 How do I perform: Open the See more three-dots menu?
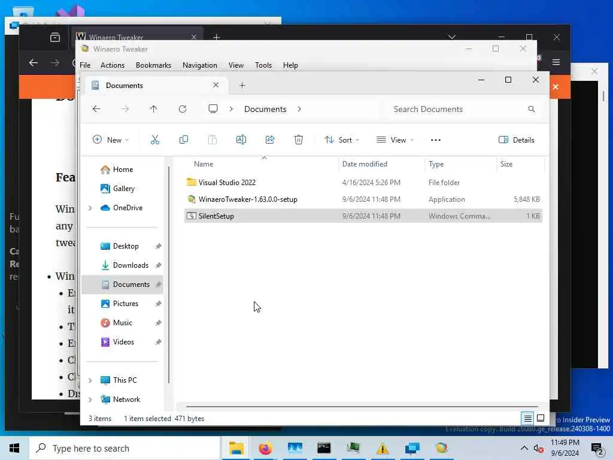436,140
